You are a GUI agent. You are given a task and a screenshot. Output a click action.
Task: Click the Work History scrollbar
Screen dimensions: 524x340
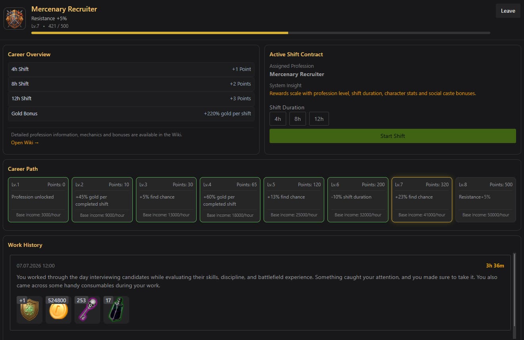514,290
